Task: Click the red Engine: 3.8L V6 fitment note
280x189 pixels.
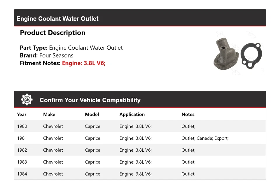Action: pyautogui.click(x=84, y=63)
